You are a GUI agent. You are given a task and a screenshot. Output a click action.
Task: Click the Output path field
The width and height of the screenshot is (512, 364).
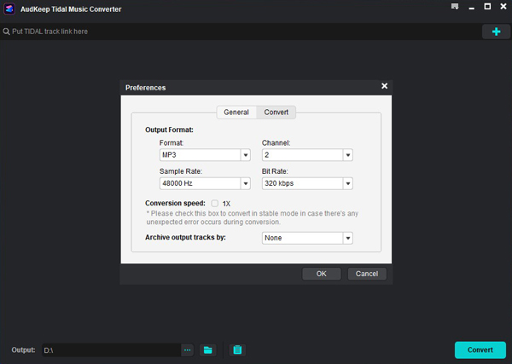[x=111, y=350]
